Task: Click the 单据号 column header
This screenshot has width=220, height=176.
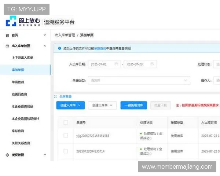Action: click(81, 122)
